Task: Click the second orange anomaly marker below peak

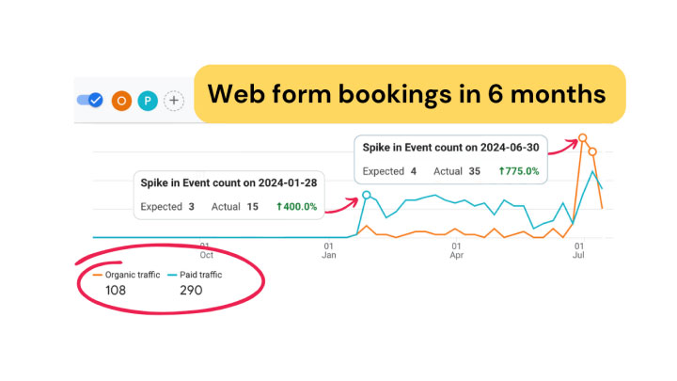Action: (592, 151)
